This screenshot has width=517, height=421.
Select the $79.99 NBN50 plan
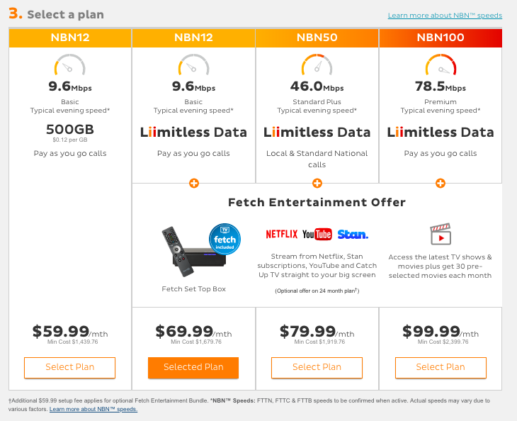tap(317, 368)
